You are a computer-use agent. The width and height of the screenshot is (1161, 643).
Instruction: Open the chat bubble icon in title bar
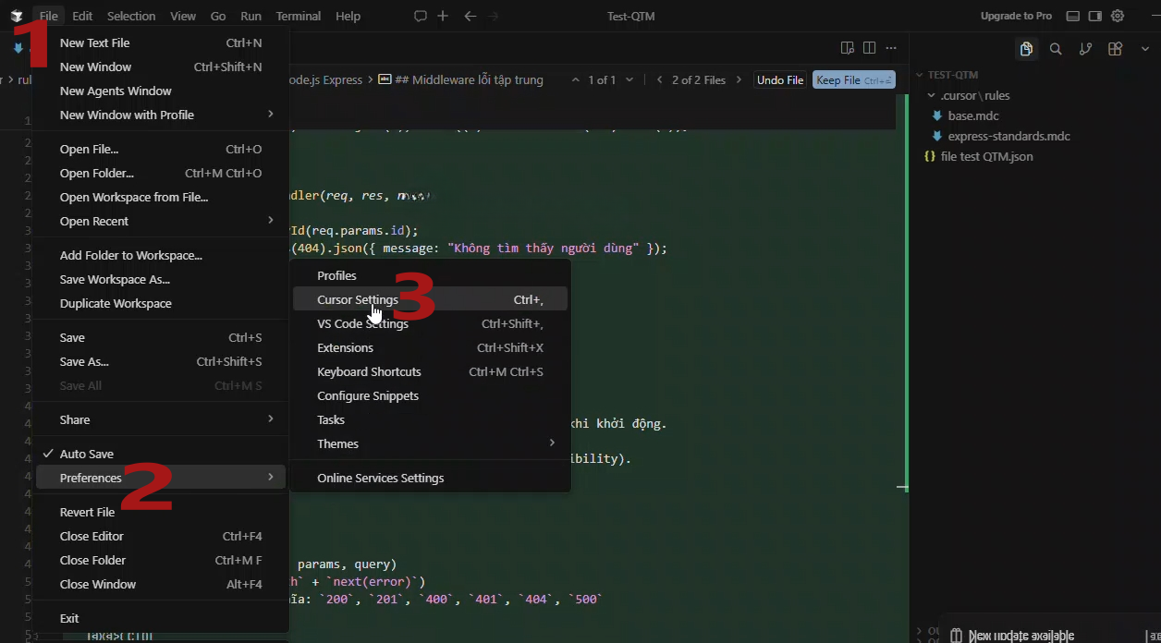421,16
